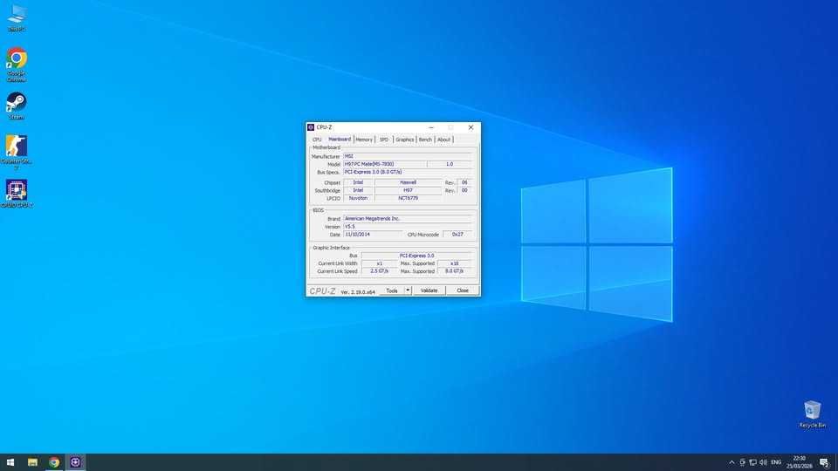Open the Windows Start menu
The image size is (838, 471).
coord(10,462)
